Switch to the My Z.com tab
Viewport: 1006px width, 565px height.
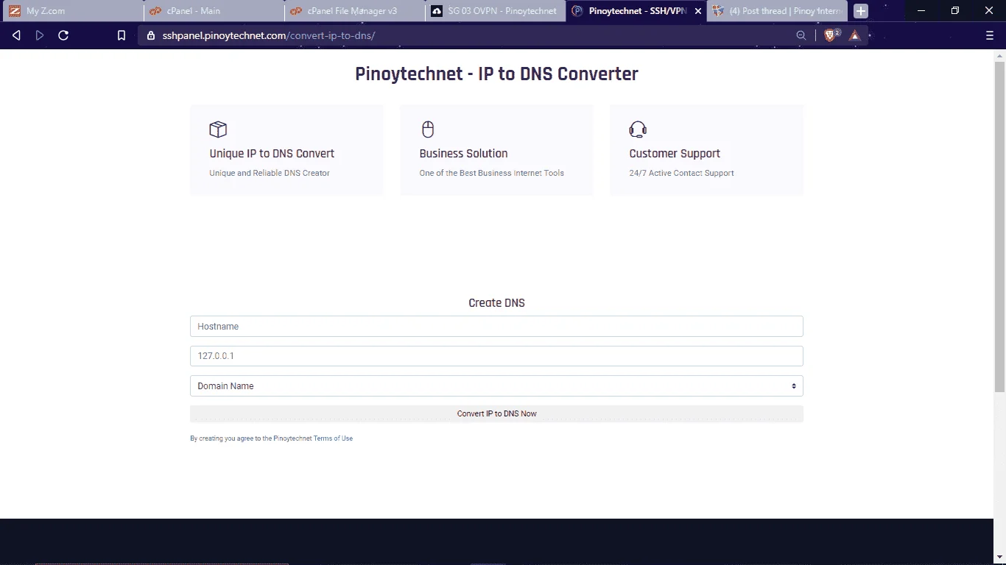pyautogui.click(x=71, y=11)
